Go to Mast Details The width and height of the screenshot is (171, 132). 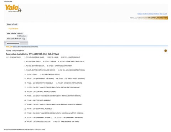coord(11,33)
